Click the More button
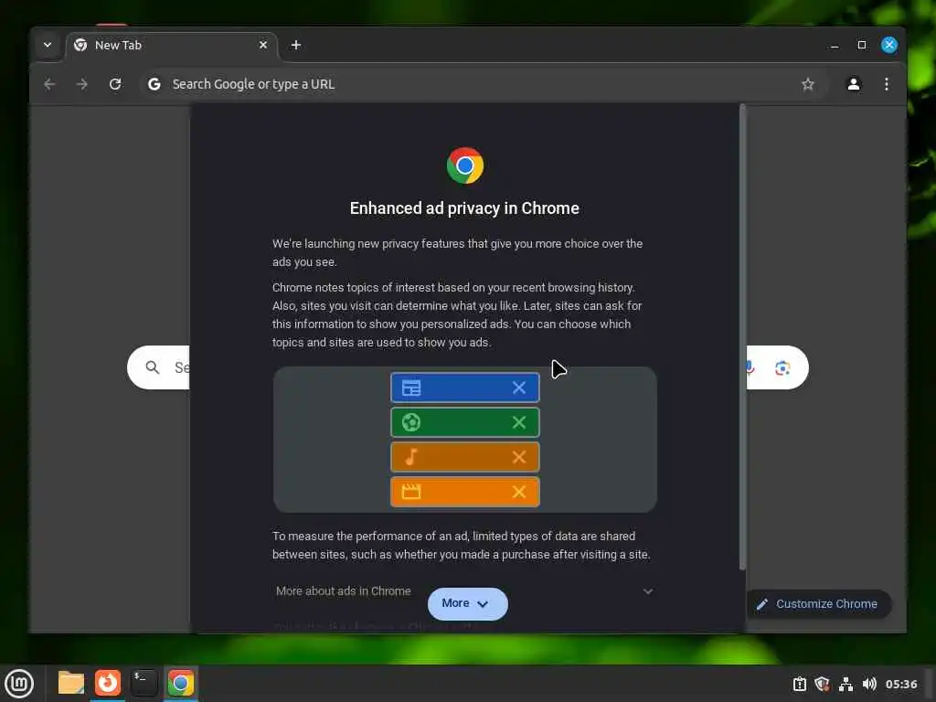The height and width of the screenshot is (702, 936). point(467,603)
